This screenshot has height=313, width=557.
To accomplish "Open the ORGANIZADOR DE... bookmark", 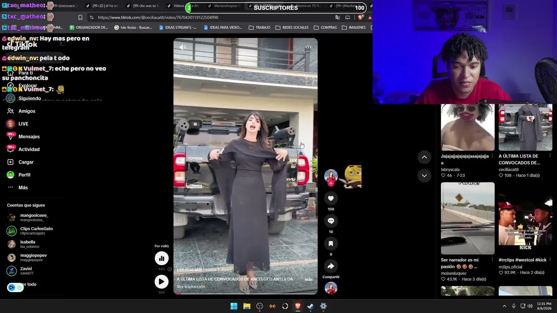I will pyautogui.click(x=89, y=27).
